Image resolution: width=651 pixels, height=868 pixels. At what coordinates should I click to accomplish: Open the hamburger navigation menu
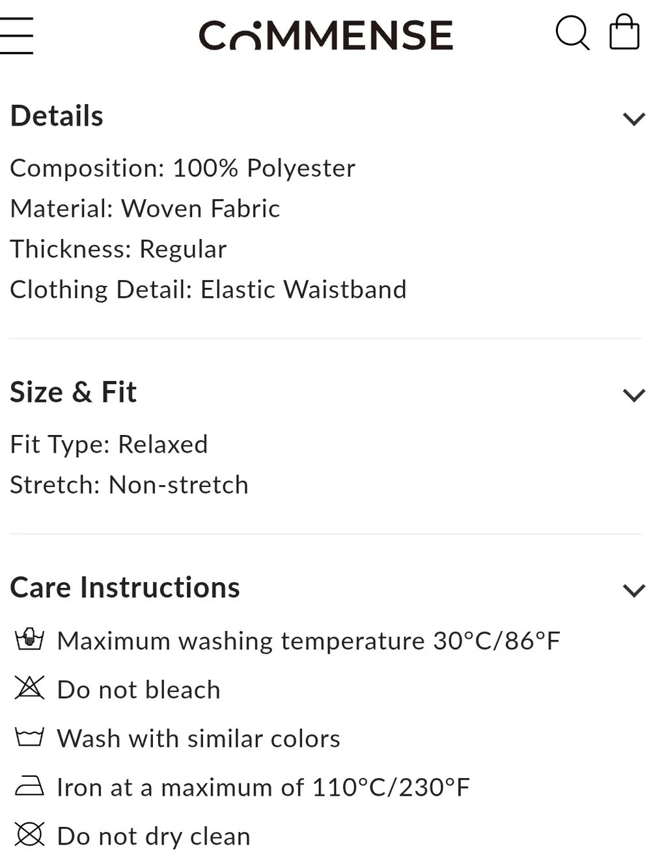(x=16, y=35)
